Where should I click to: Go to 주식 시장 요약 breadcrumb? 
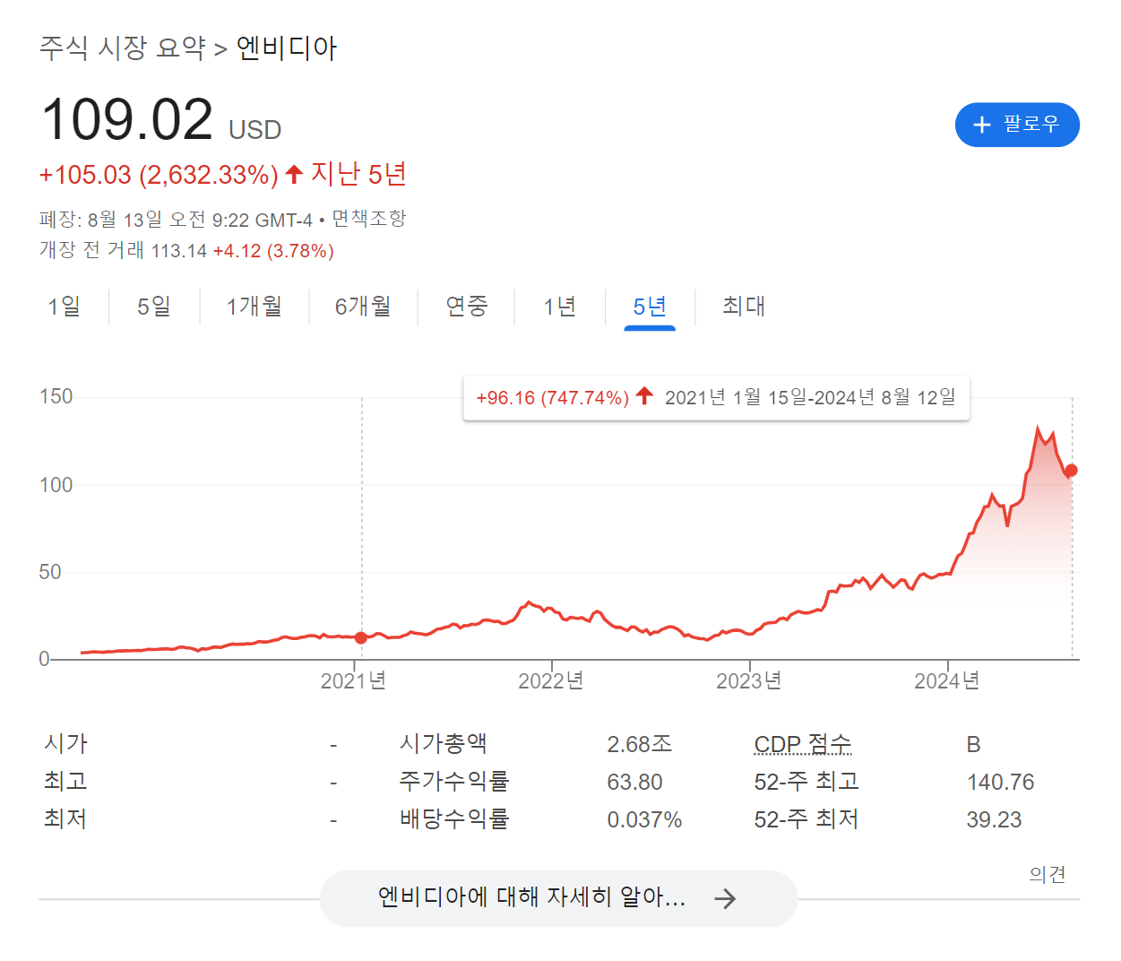click(123, 48)
